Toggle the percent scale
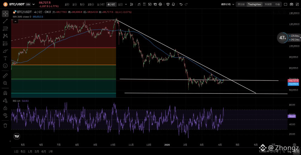 tap(284, 151)
